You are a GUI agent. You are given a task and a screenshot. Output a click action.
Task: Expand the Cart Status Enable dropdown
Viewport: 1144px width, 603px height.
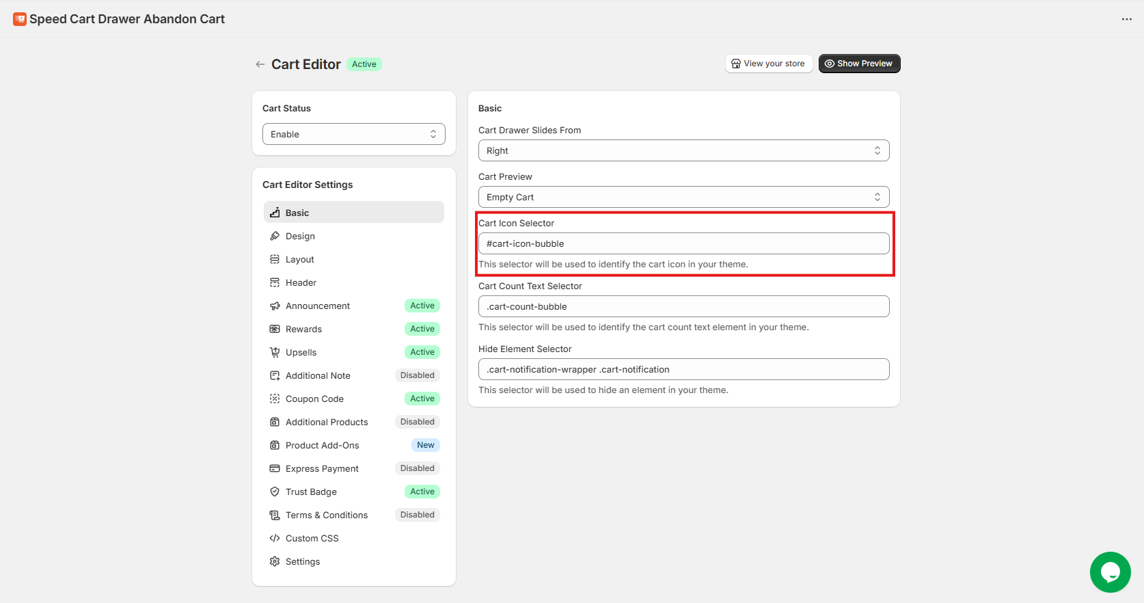pyautogui.click(x=353, y=134)
